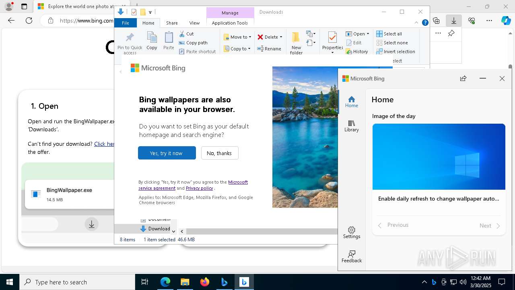Viewport: 515px width, 290px height.
Task: Pin the Edge downloads panel
Action: [451, 33]
